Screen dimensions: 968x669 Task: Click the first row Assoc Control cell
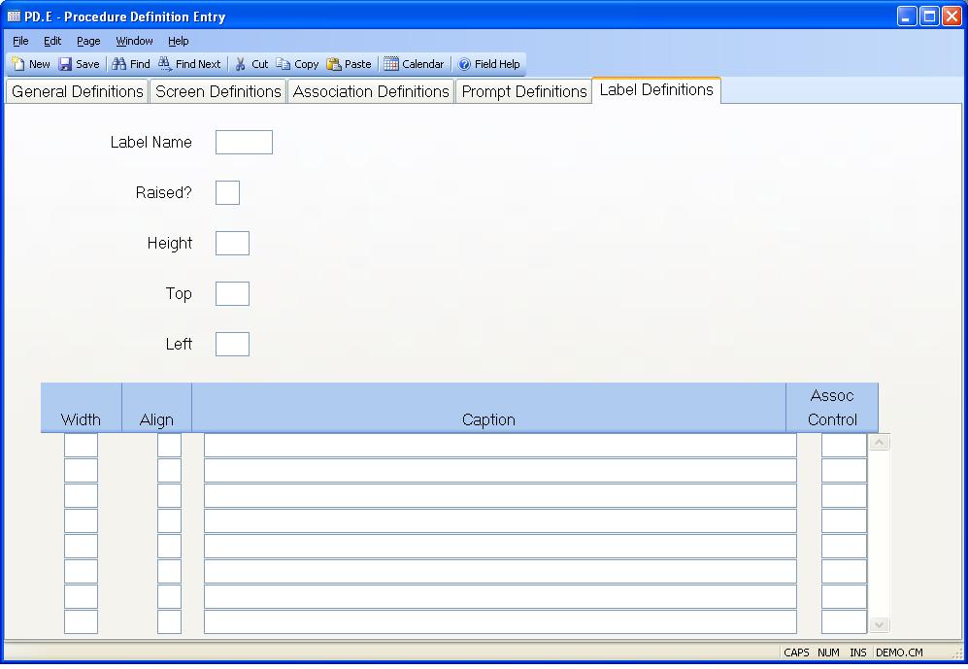point(844,445)
